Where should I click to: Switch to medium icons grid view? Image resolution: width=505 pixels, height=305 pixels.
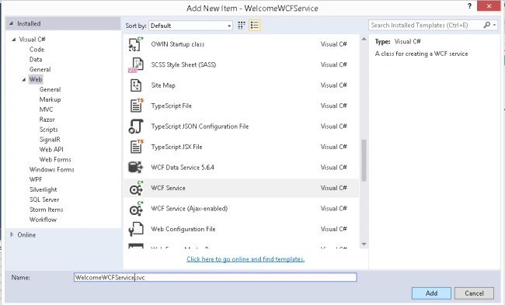(241, 26)
